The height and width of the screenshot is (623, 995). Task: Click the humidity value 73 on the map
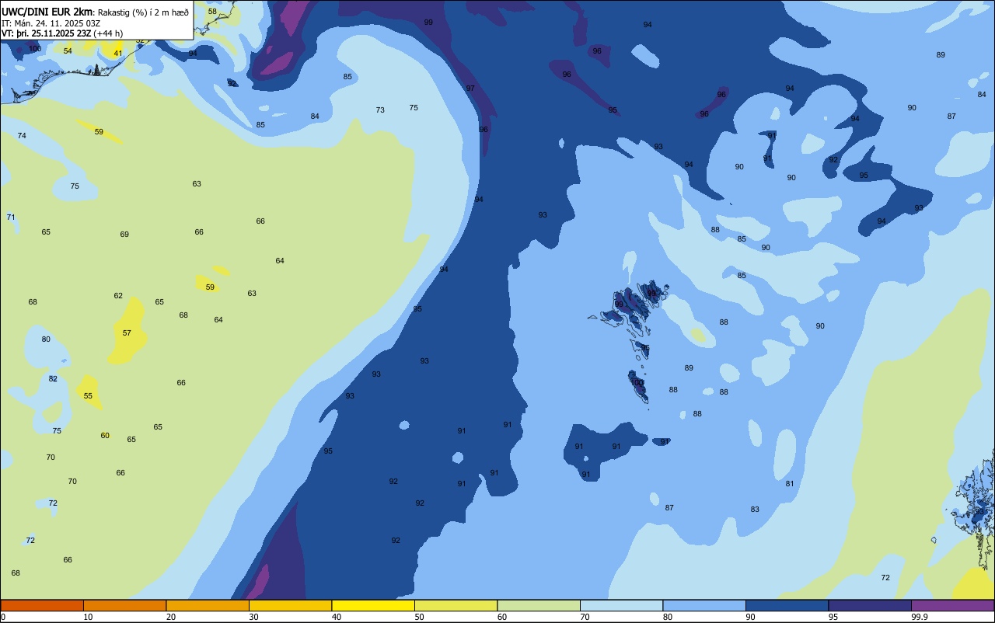pos(380,110)
